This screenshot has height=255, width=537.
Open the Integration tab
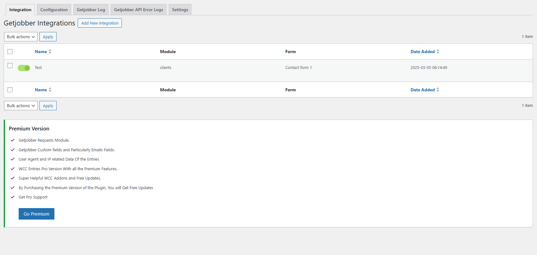(x=20, y=10)
